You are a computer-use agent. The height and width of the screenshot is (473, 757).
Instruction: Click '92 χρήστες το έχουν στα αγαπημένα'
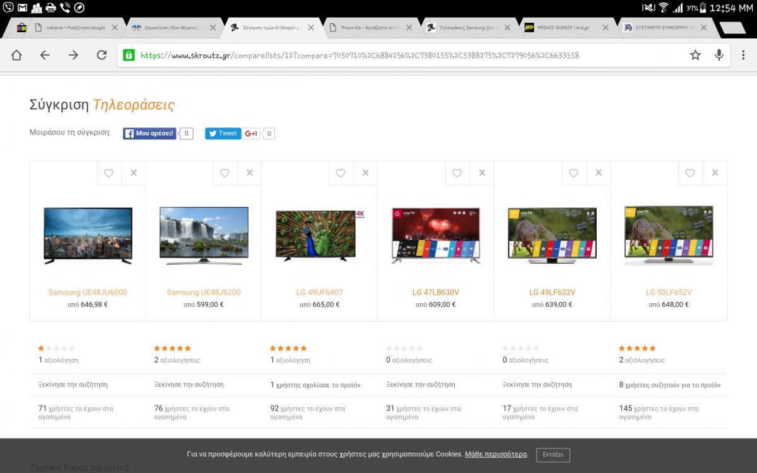(x=308, y=412)
